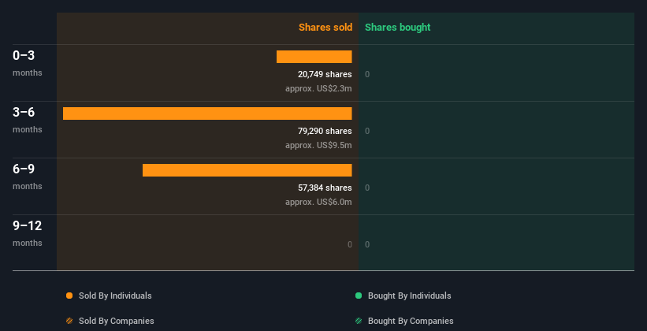
Task: Toggle the Bought By Individuals legend label
Action: point(409,296)
